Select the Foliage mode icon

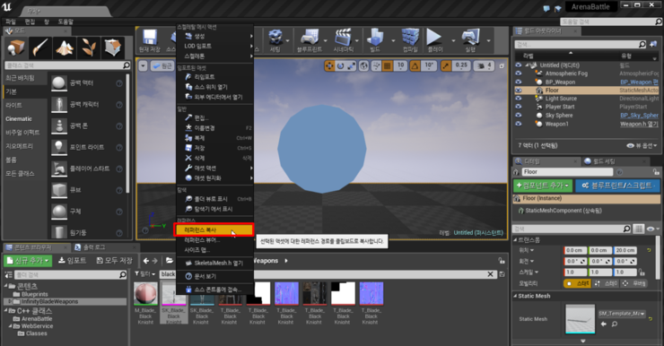coord(89,48)
